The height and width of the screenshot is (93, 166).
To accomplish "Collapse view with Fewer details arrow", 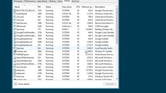I will (x=16, y=84).
